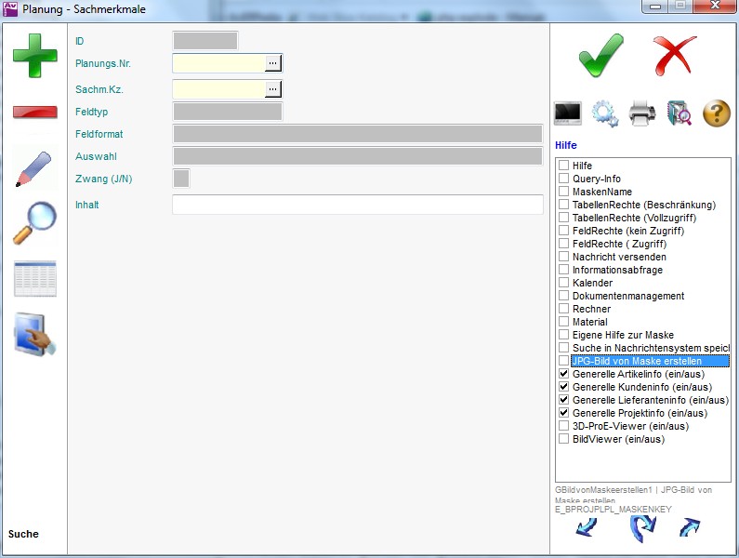Screen dimensions: 739x558
Task: Select JPG-Bild von Maske erstellen entry
Action: pos(637,361)
